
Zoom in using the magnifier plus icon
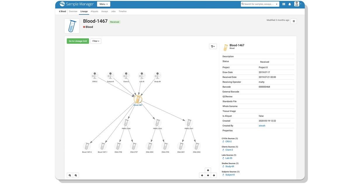click(x=70, y=175)
